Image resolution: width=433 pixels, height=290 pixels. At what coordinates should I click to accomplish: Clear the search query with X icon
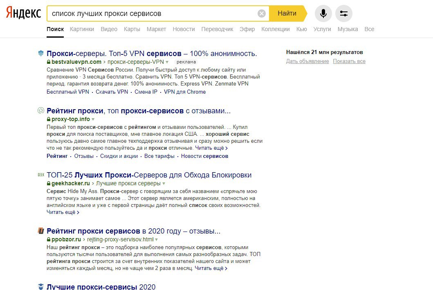[262, 13]
